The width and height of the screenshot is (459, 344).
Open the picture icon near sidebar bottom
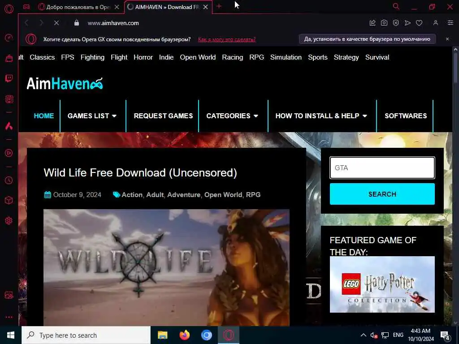click(9, 295)
